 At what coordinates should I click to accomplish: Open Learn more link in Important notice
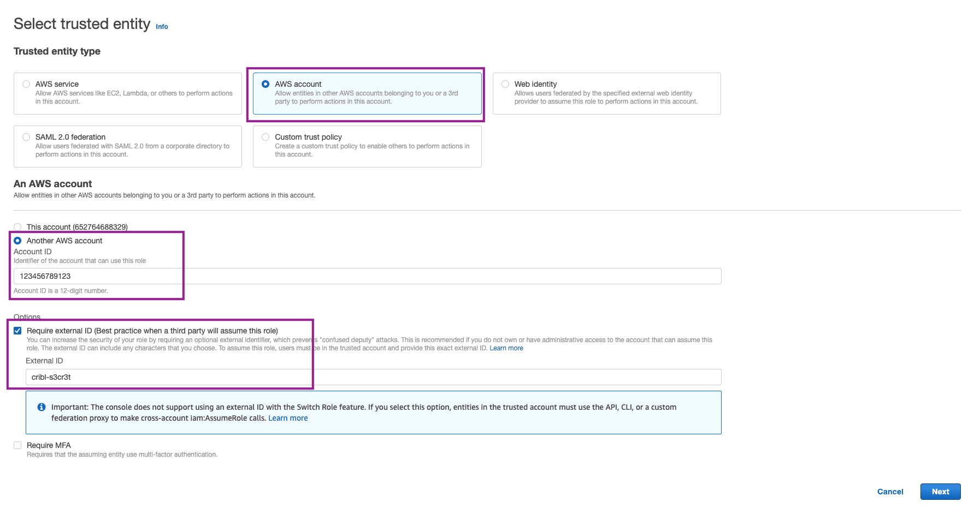pos(288,418)
